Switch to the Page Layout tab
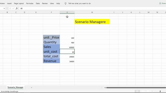Image resolution: width=166 pixels, height=93 pixels. (19, 3)
